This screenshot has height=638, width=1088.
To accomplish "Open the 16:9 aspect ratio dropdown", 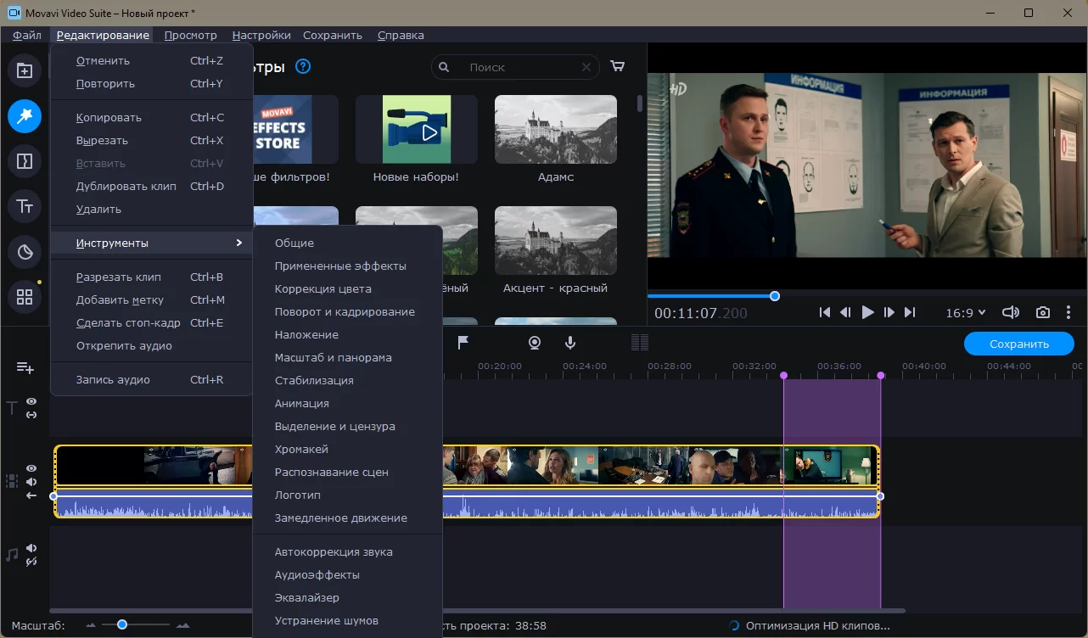I will pos(966,312).
